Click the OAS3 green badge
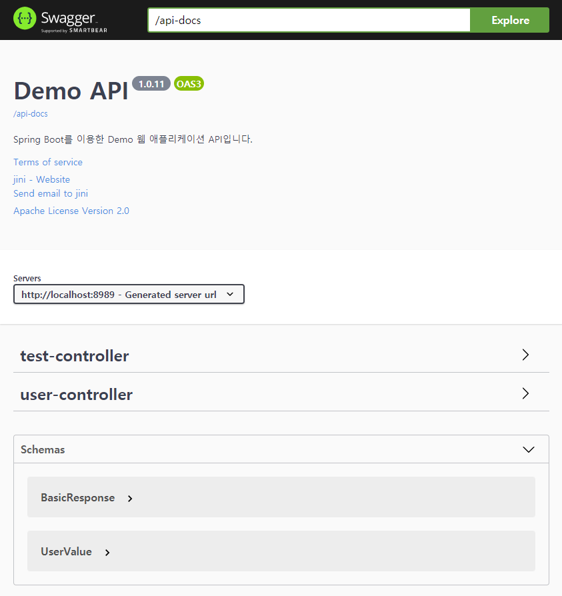The width and height of the screenshot is (562, 596). pyautogui.click(x=189, y=83)
